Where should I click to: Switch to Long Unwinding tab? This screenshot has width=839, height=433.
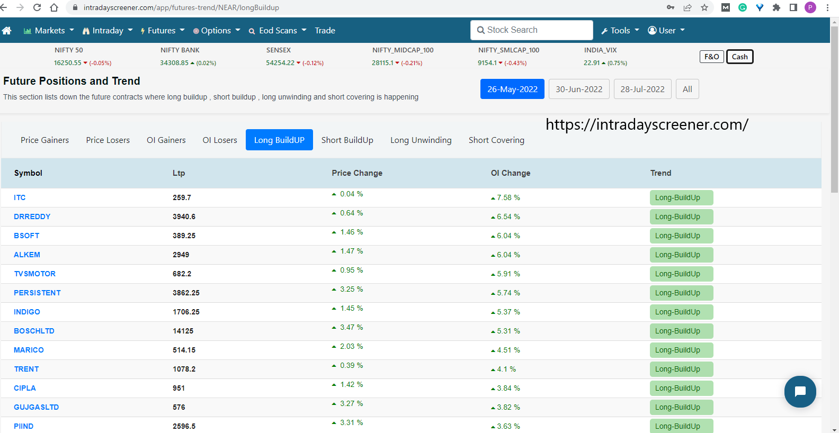tap(421, 140)
